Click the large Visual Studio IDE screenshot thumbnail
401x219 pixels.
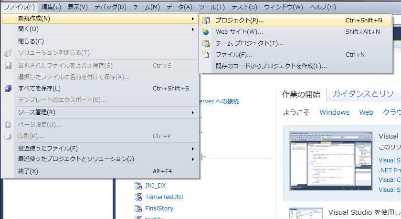point(331,161)
